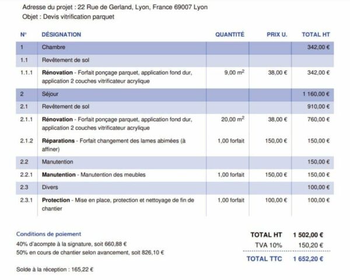The height and width of the screenshot is (280, 350).
Task: Click the 9,00 m² quantity cell
Action: (234, 72)
